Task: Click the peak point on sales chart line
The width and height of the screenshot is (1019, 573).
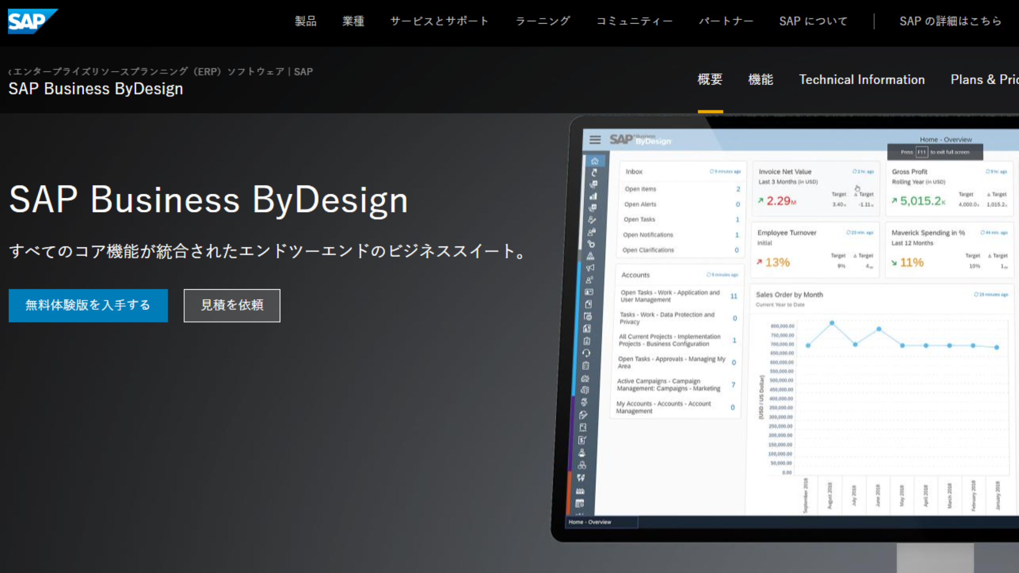Action: pyautogui.click(x=832, y=323)
